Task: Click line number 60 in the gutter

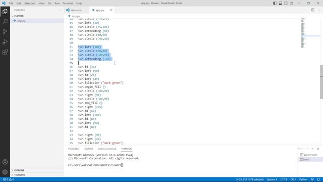Action: coord(71,83)
